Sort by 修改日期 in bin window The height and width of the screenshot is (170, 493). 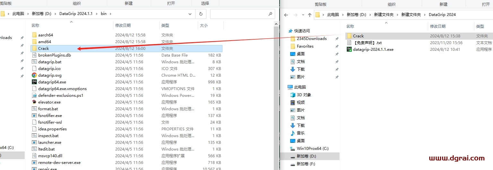(x=123, y=25)
